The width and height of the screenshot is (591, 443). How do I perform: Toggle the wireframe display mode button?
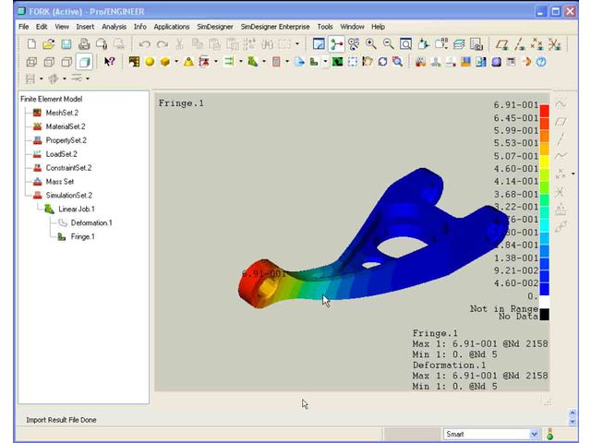(31, 62)
